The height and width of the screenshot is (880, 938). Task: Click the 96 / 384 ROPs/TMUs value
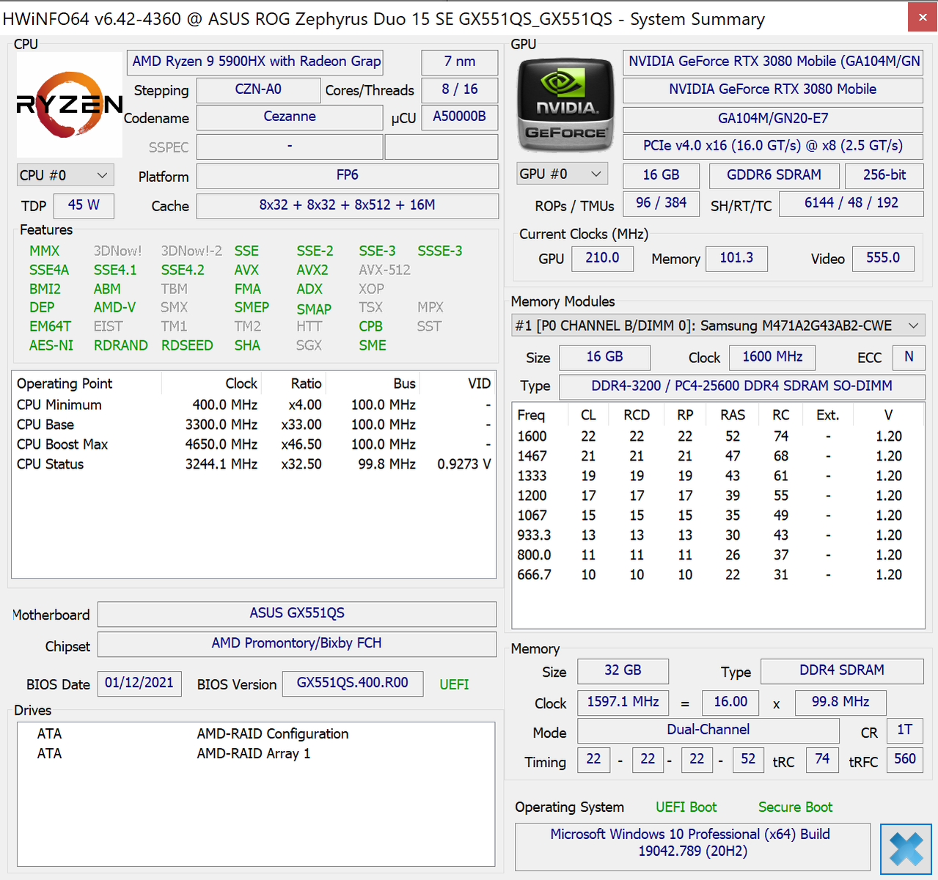coord(662,203)
